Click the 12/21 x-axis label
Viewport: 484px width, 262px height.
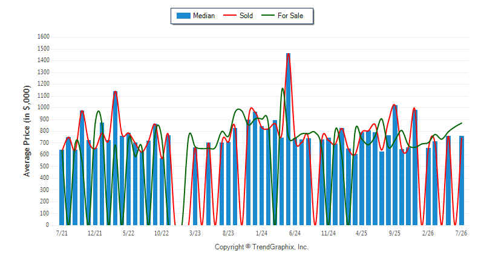tap(95, 233)
